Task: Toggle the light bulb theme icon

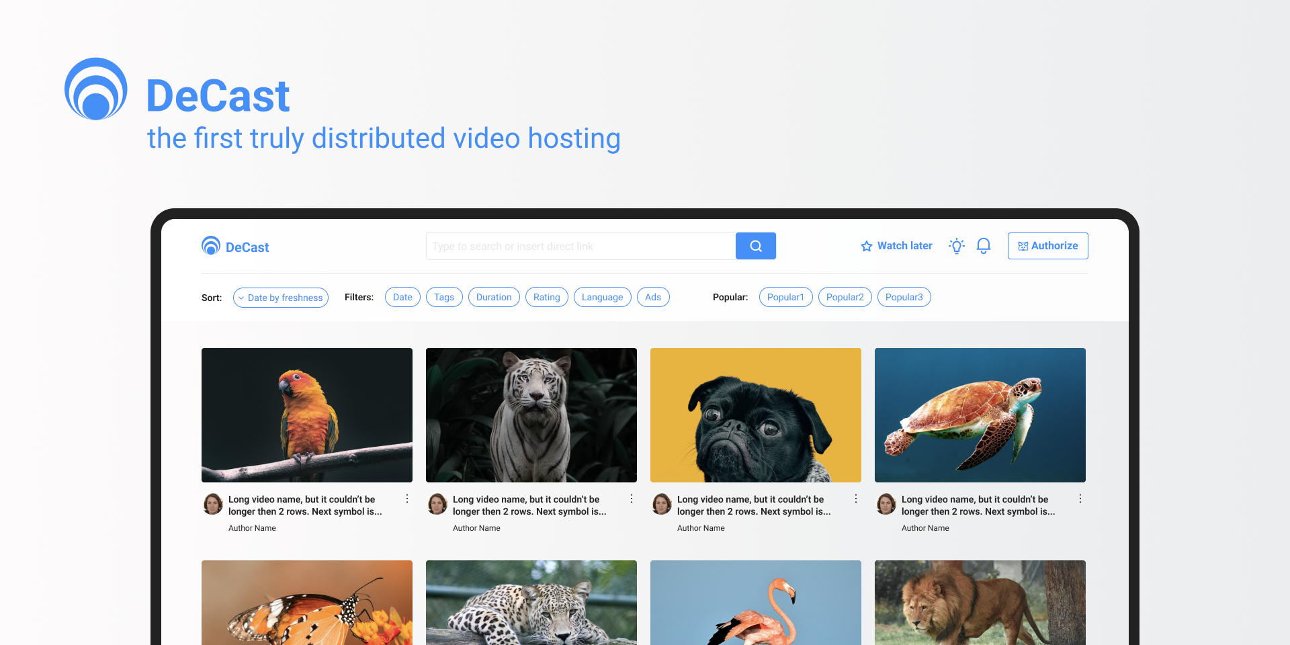Action: pyautogui.click(x=957, y=246)
